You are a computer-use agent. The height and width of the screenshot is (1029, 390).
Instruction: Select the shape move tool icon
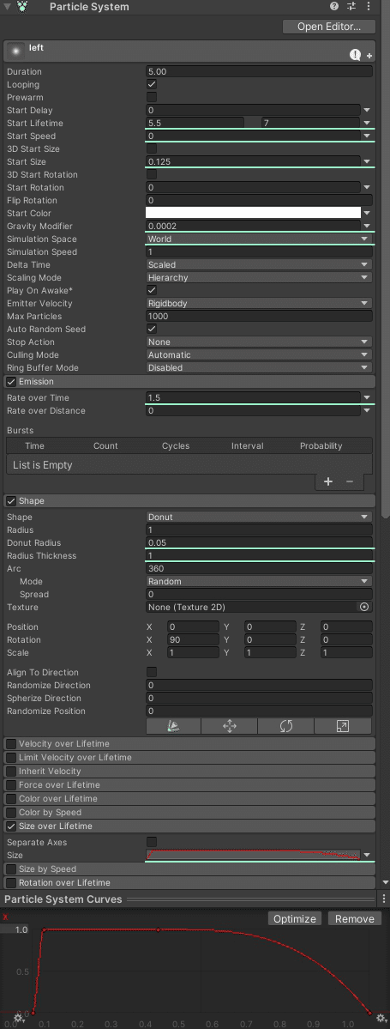230,726
